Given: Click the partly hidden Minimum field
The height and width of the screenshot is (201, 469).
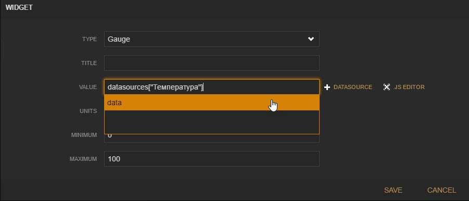Looking at the screenshot, I should coord(211,138).
